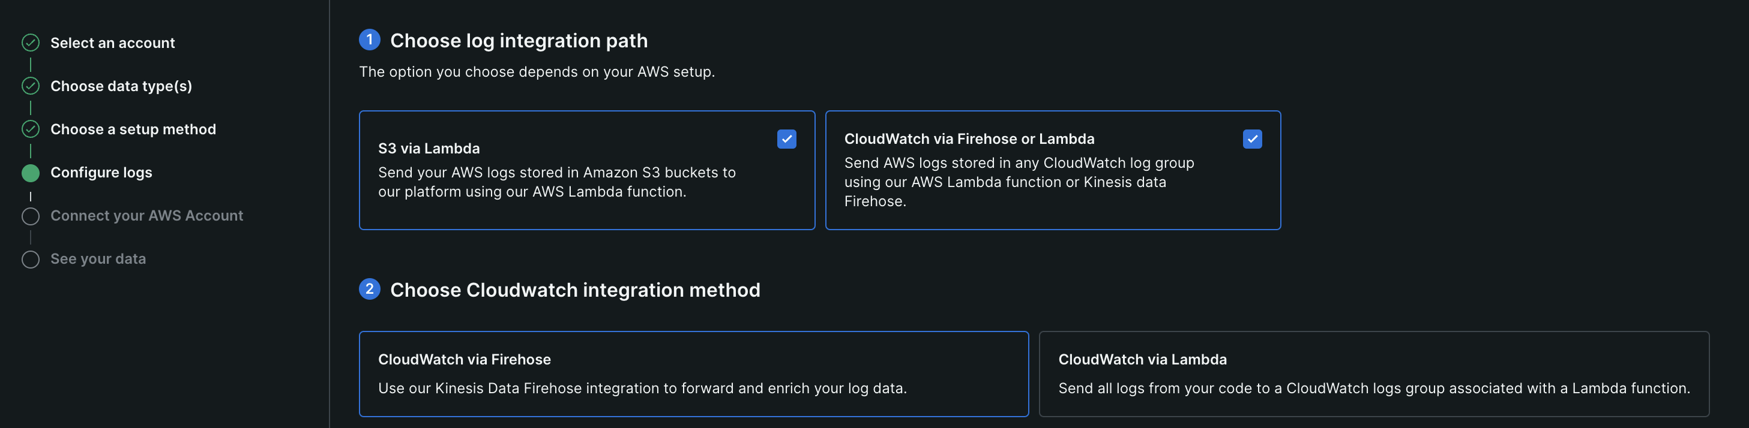
Task: Click the S3 via Lambda card description
Action: [x=557, y=182]
